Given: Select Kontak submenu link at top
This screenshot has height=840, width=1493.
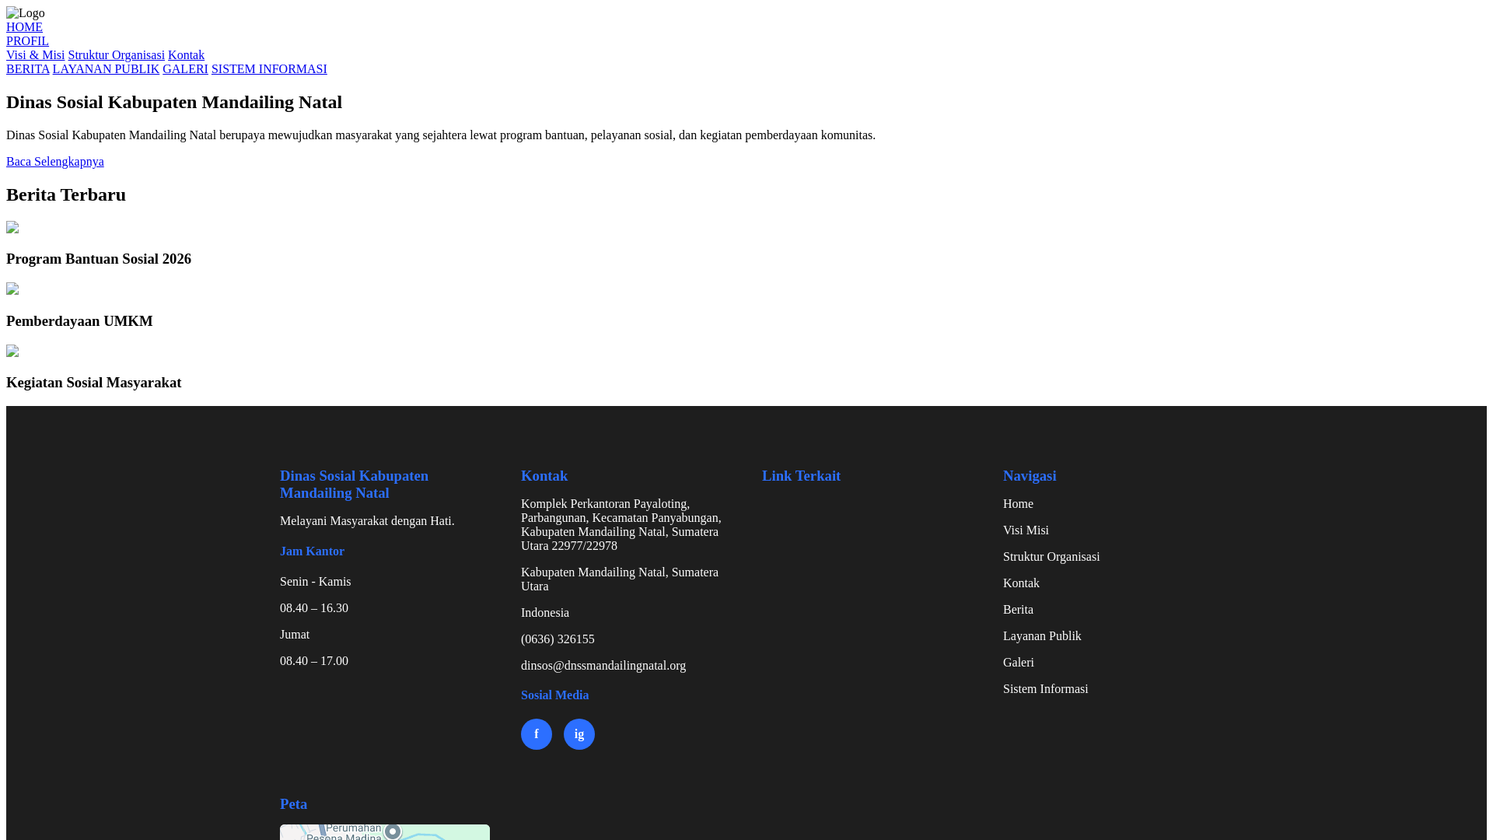Looking at the screenshot, I should pyautogui.click(x=186, y=55).
